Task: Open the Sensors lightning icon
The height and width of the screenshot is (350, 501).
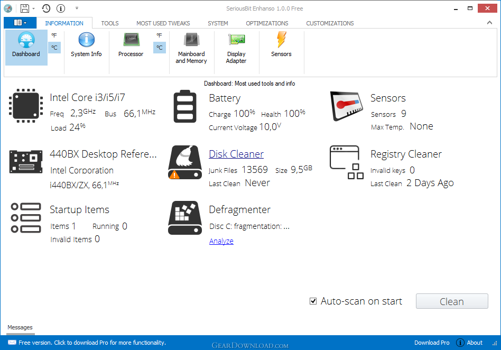Action: click(x=282, y=40)
